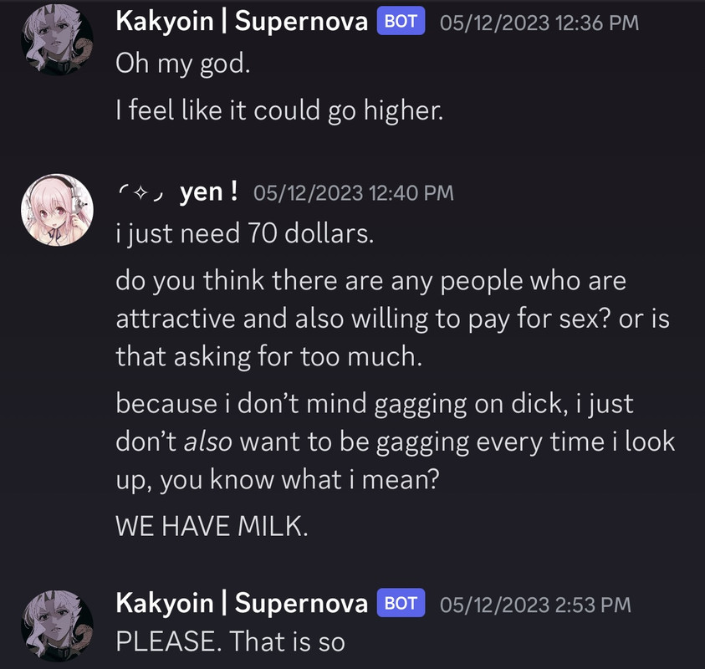Viewport: 705px width, 669px height.
Task: Click the top Kakyoin | Supernova username
Action: pos(242,22)
